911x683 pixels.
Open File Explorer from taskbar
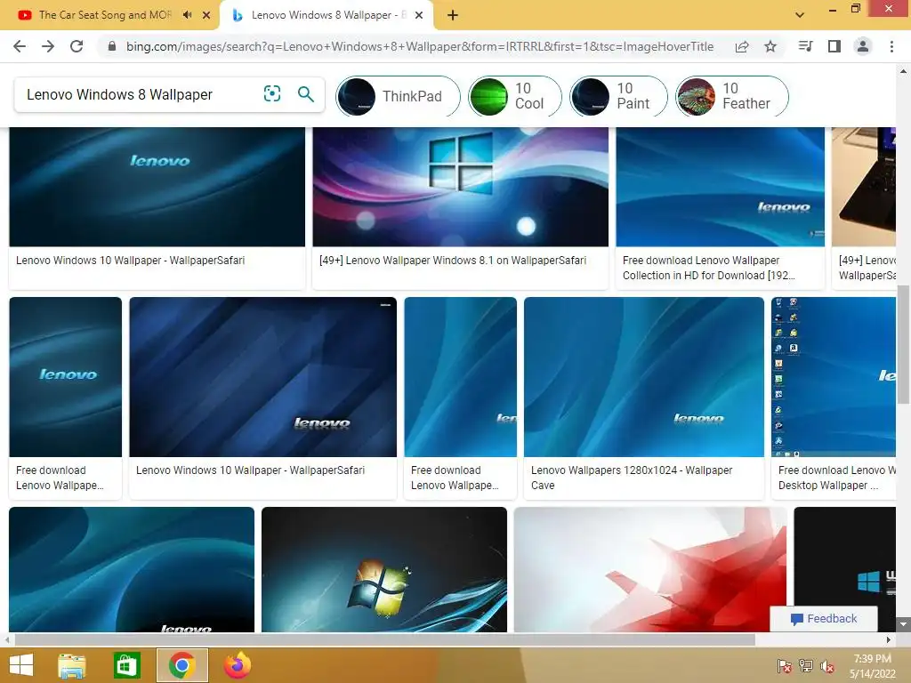71,665
